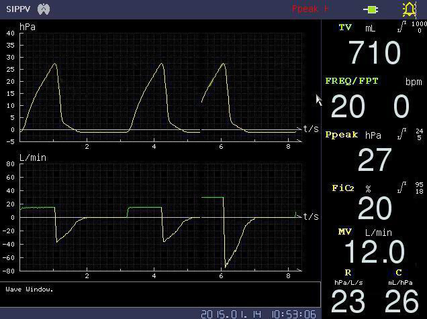
Task: Acknowledge the red Ppeak alarm message
Action: pos(310,9)
